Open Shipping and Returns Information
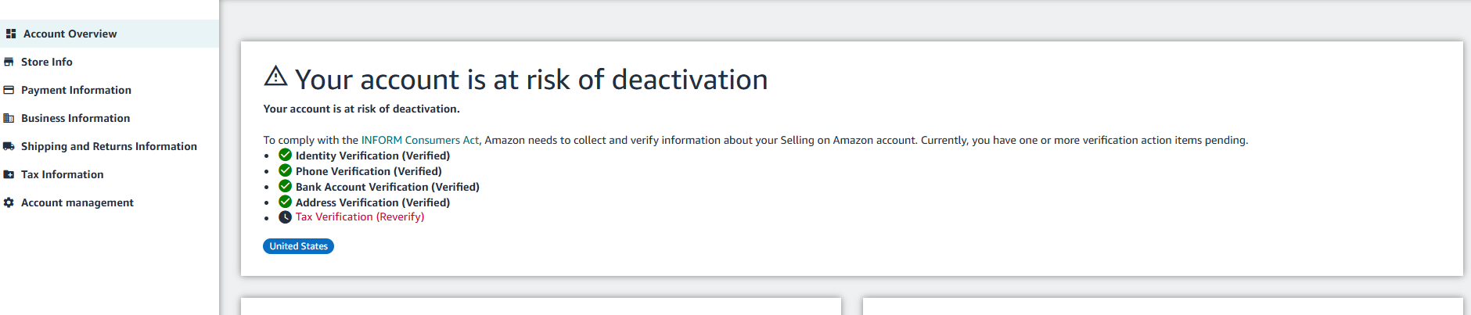The width and height of the screenshot is (1471, 315). coord(110,146)
